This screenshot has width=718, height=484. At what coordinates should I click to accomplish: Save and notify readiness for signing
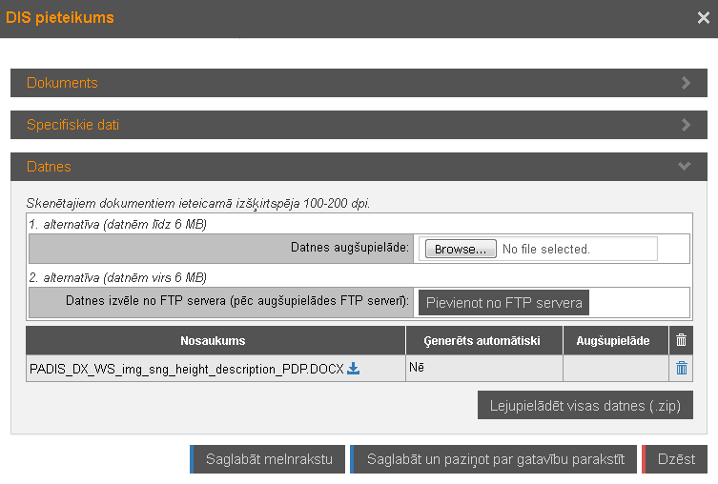(493, 458)
